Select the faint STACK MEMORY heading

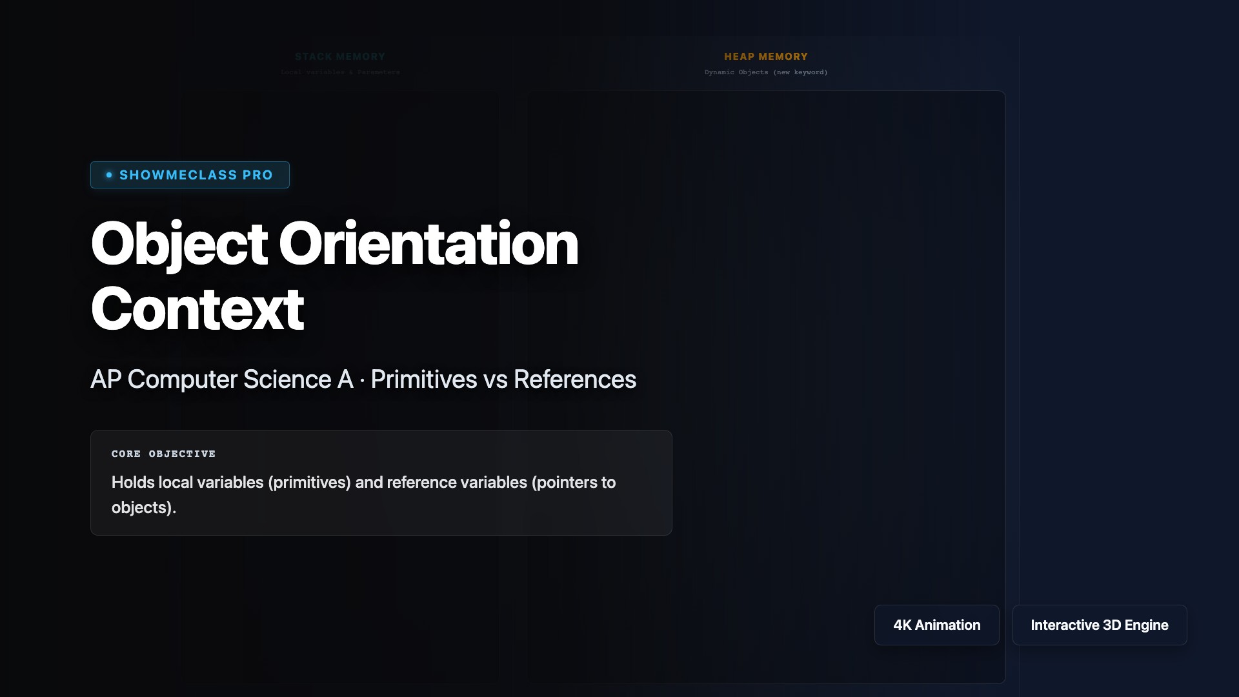click(339, 57)
